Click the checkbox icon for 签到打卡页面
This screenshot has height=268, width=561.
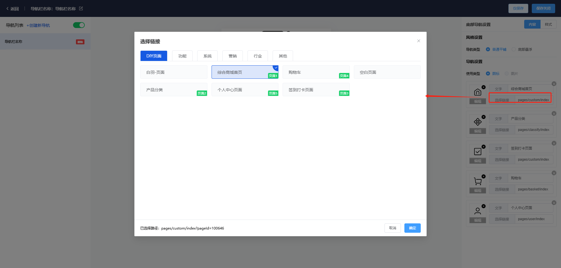pos(477,152)
